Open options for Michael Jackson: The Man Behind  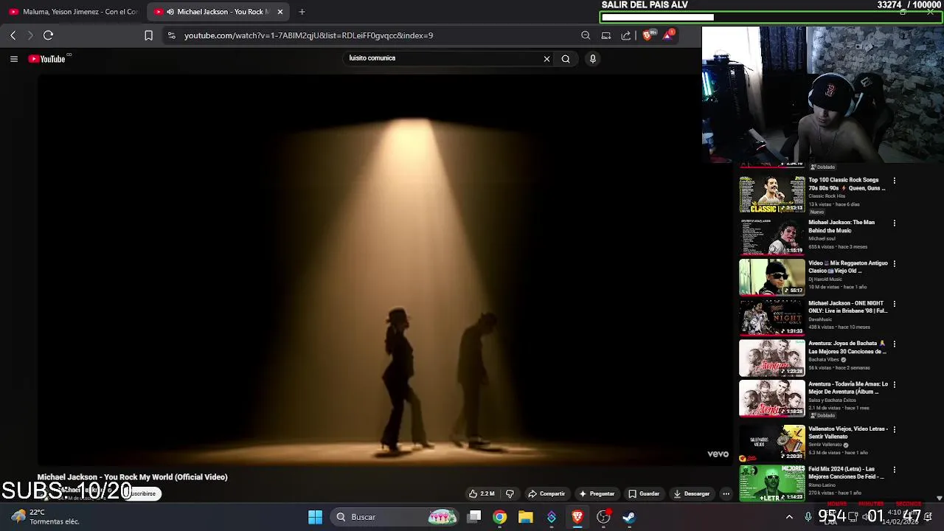click(895, 223)
